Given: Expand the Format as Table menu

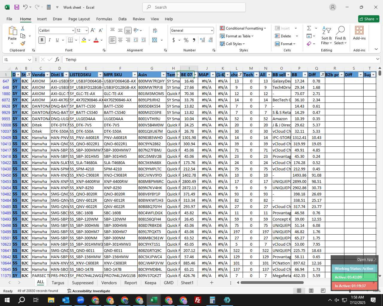Looking at the screenshot, I should tap(237, 36).
